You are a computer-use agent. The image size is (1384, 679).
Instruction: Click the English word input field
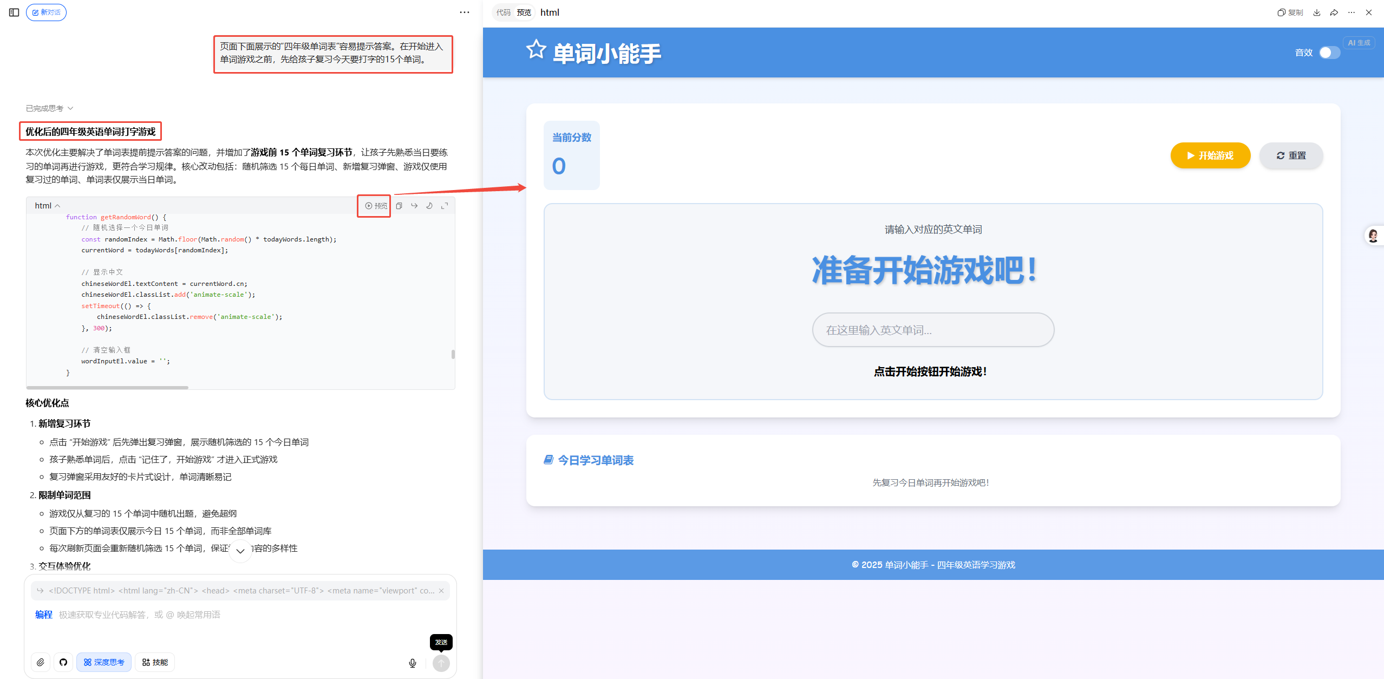[932, 330]
